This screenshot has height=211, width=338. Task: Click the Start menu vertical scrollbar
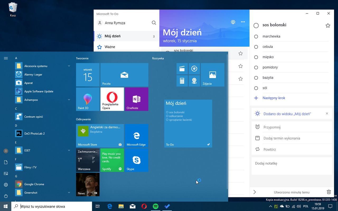coord(227,121)
